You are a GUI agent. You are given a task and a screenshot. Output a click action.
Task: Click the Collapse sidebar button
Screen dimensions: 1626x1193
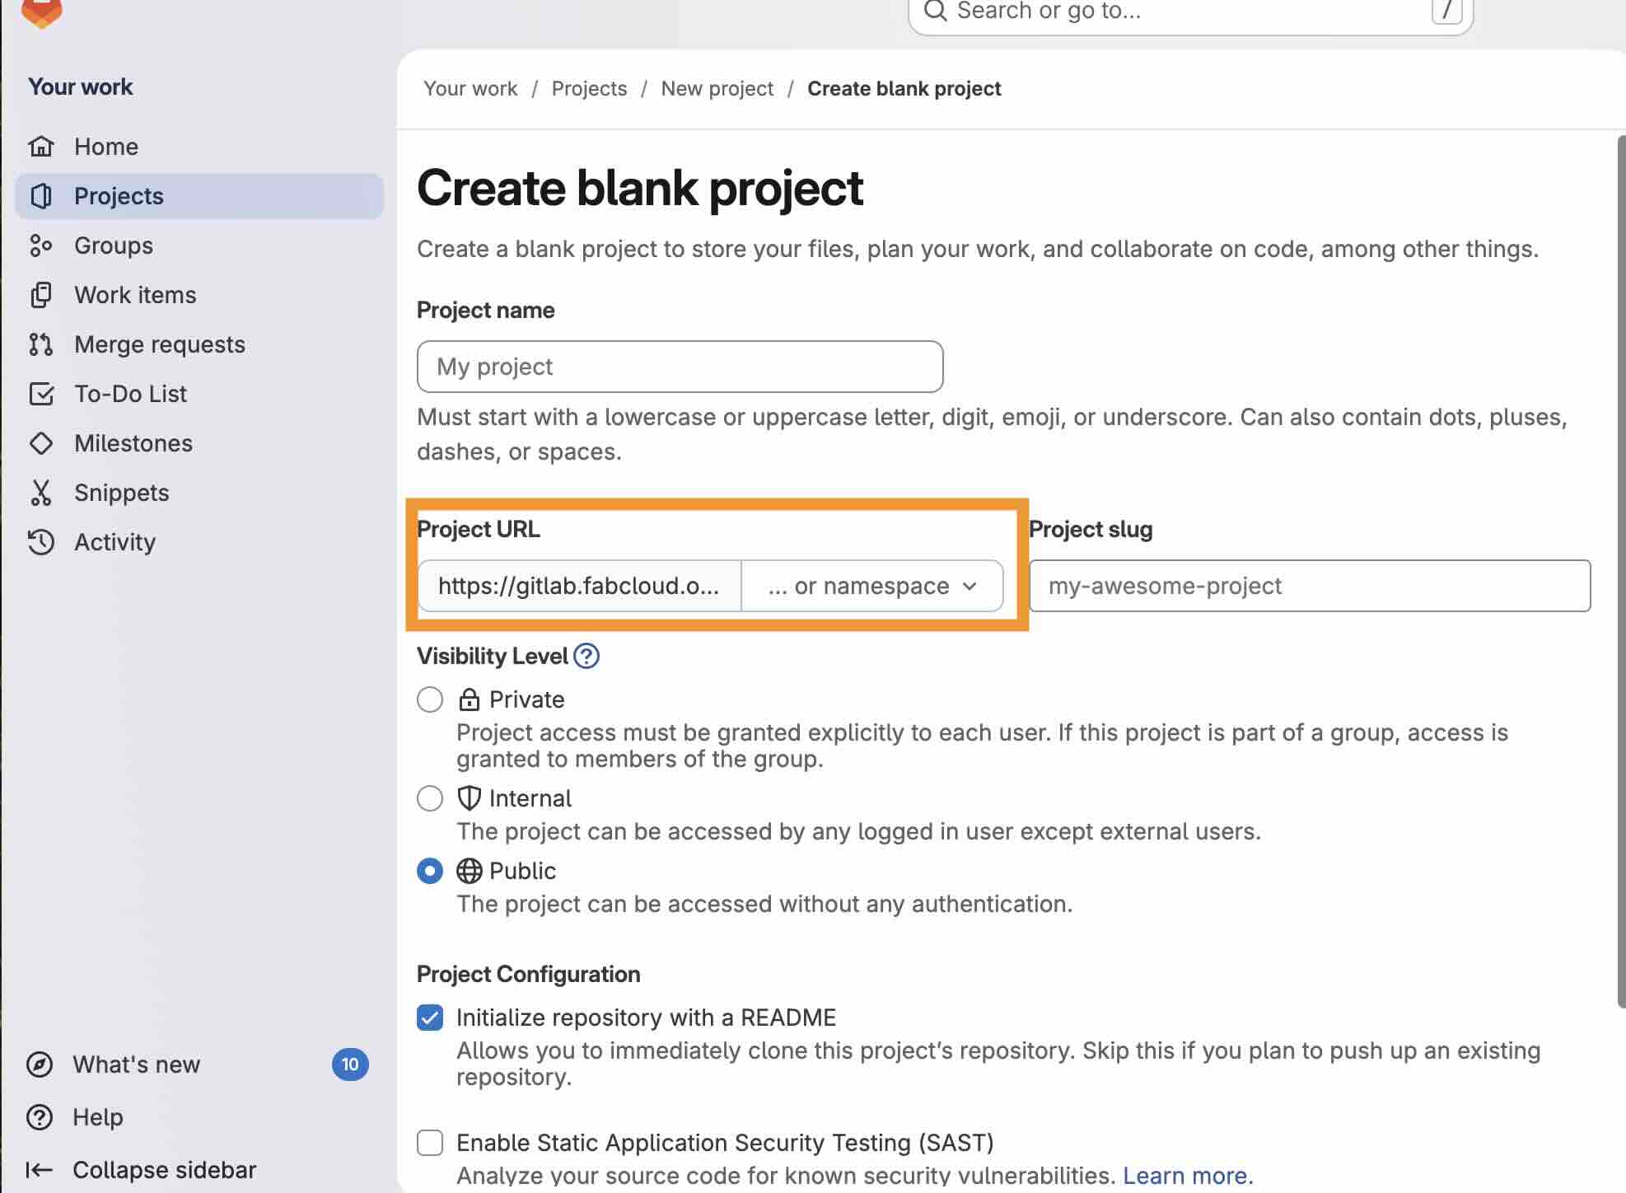coord(199,1170)
